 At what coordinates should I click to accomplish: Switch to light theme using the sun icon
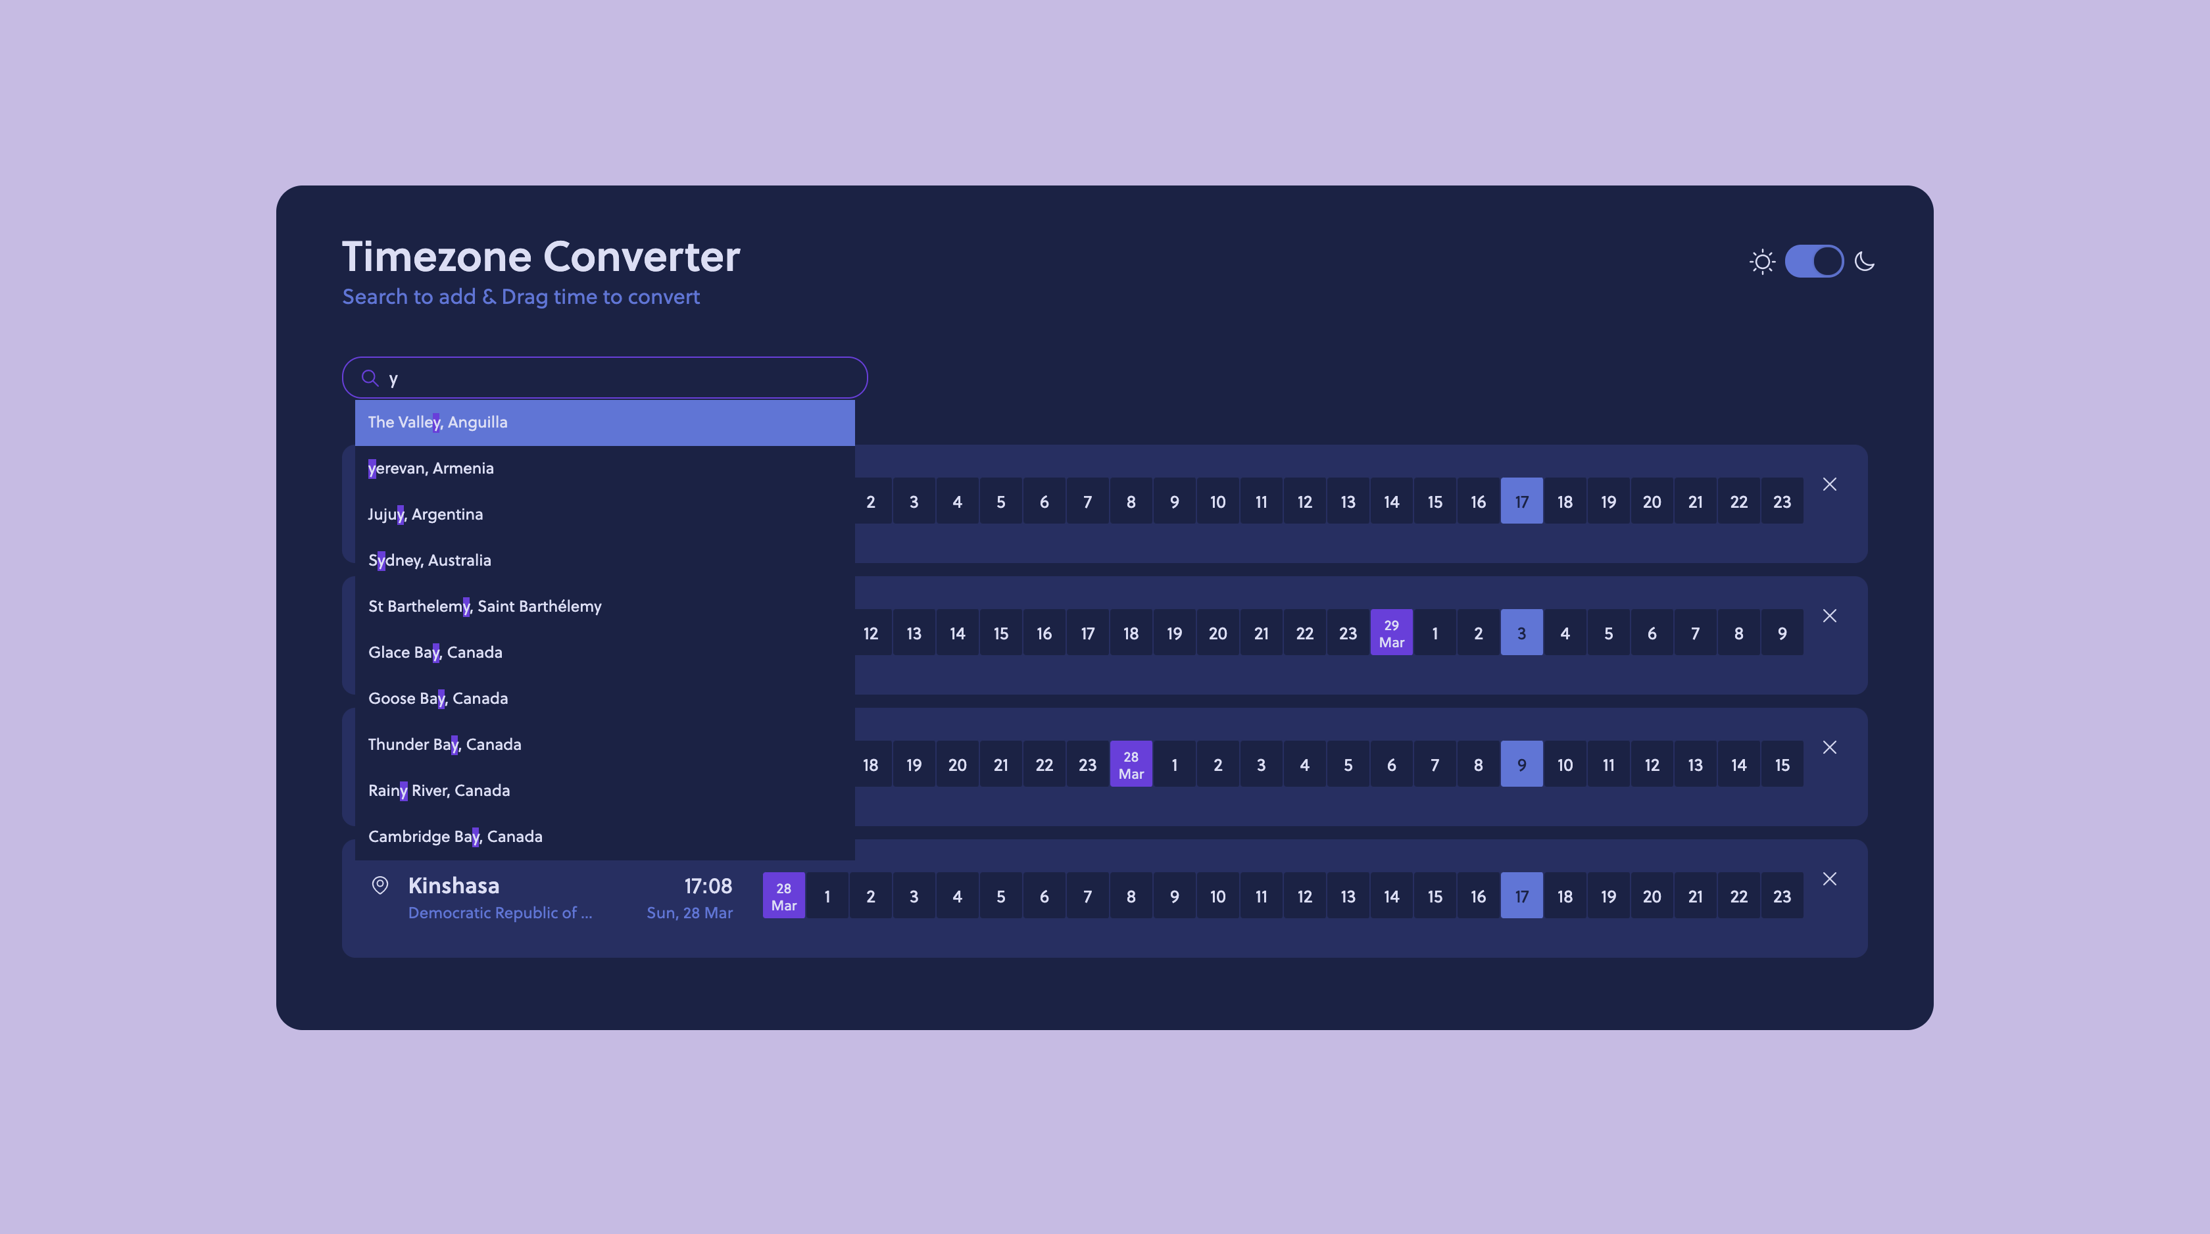1762,262
